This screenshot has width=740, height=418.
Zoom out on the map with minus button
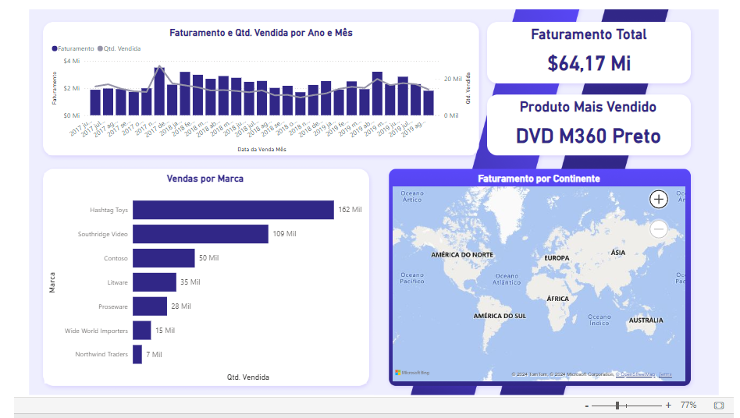tap(659, 229)
